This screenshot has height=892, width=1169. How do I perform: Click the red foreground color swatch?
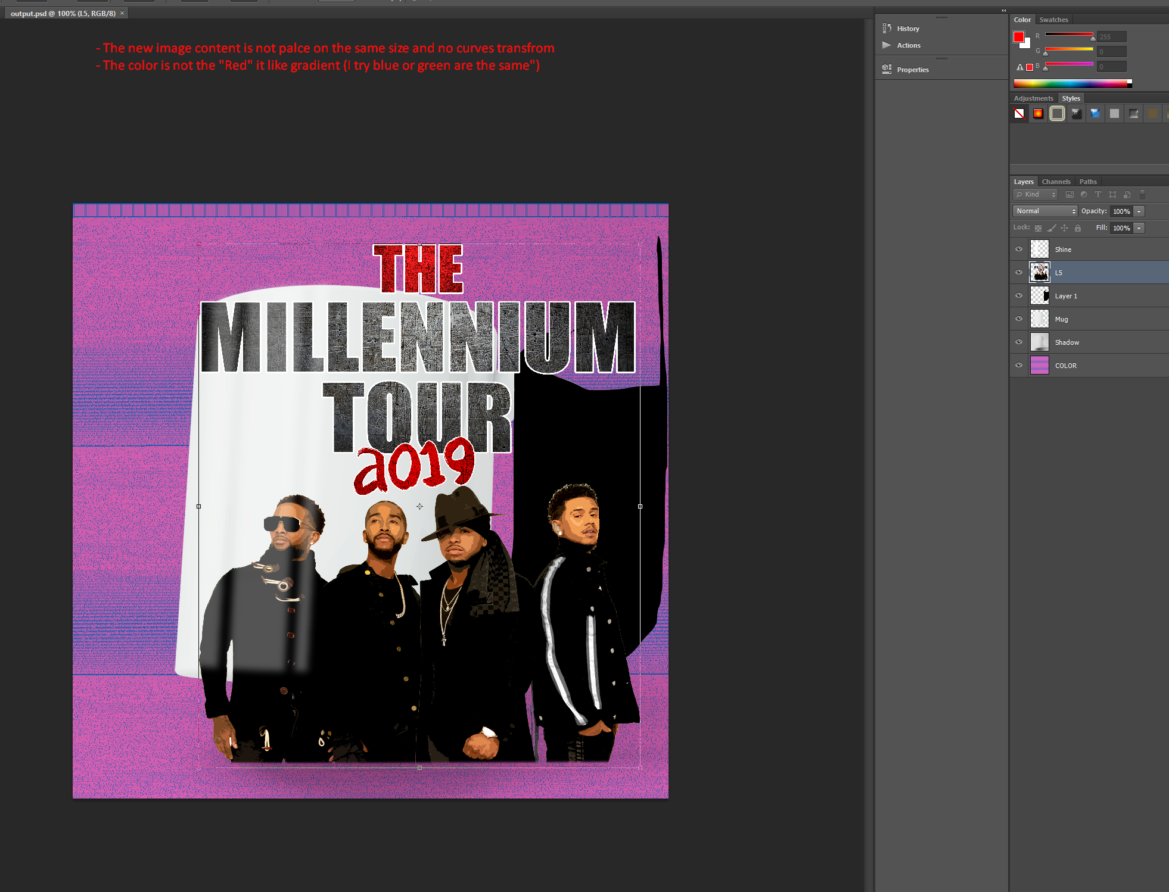pos(1018,36)
